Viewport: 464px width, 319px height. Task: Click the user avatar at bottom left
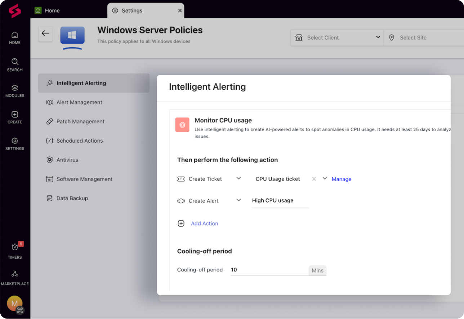point(14,304)
